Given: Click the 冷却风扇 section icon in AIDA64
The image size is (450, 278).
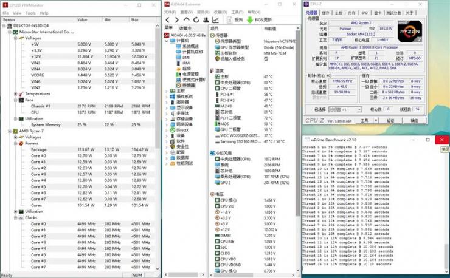Looking at the screenshot, I should click(212, 153).
